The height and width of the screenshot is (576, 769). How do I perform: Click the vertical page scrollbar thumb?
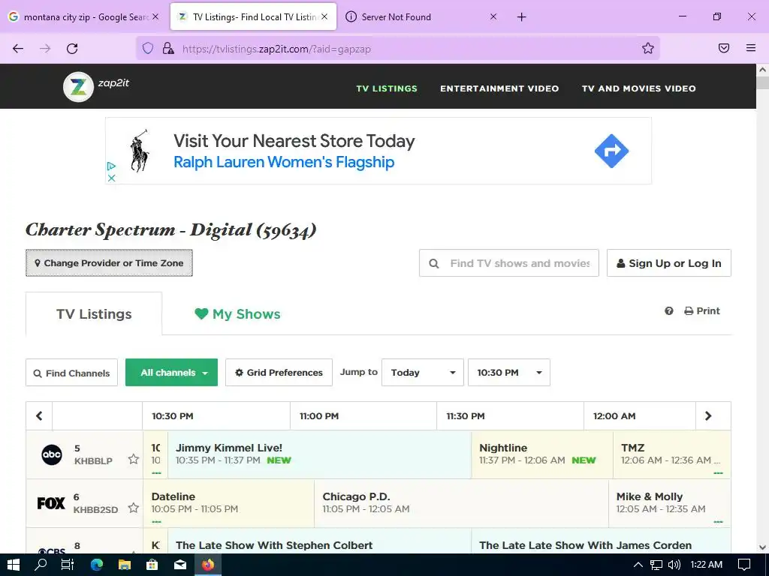point(762,82)
